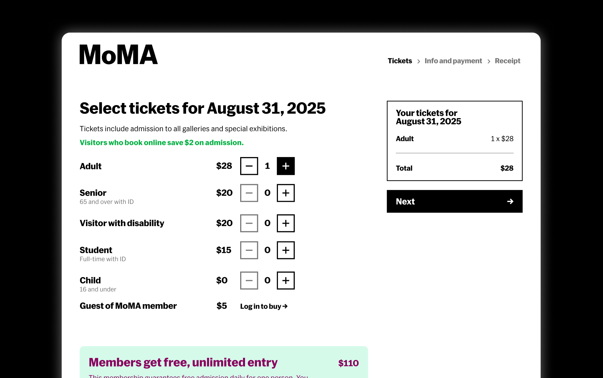603x378 pixels.
Task: Decrease Visitor with disability ticket count
Action: coord(249,223)
